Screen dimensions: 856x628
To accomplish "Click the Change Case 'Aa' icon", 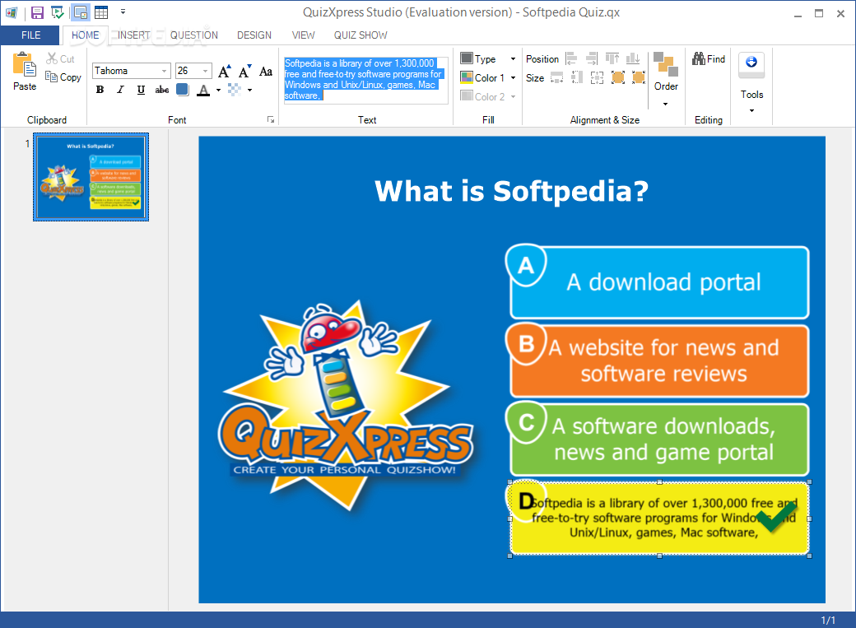I will point(266,72).
